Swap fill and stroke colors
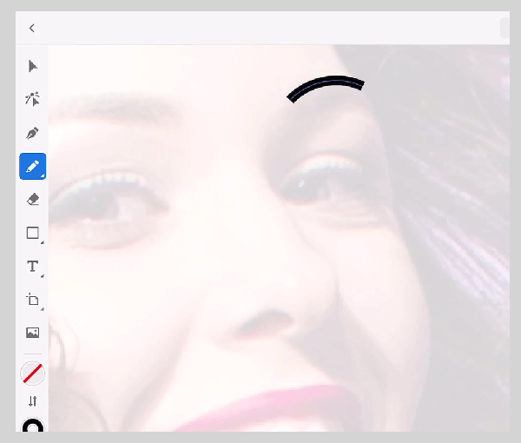Screen dimensions: 521x443 coord(33,401)
